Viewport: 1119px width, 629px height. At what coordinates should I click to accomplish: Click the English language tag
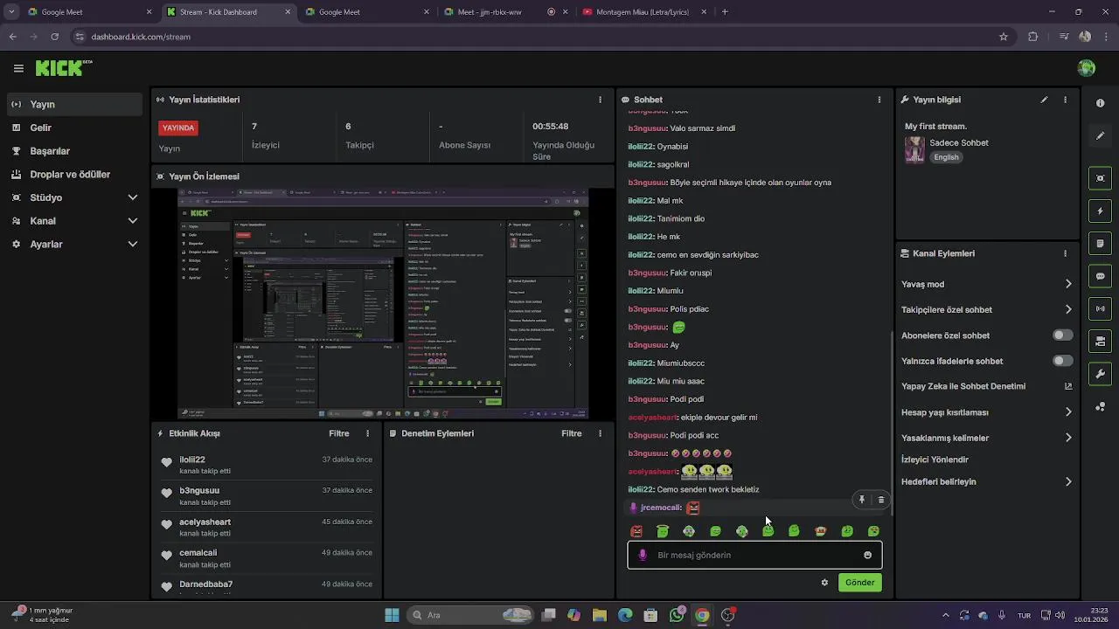coord(946,157)
